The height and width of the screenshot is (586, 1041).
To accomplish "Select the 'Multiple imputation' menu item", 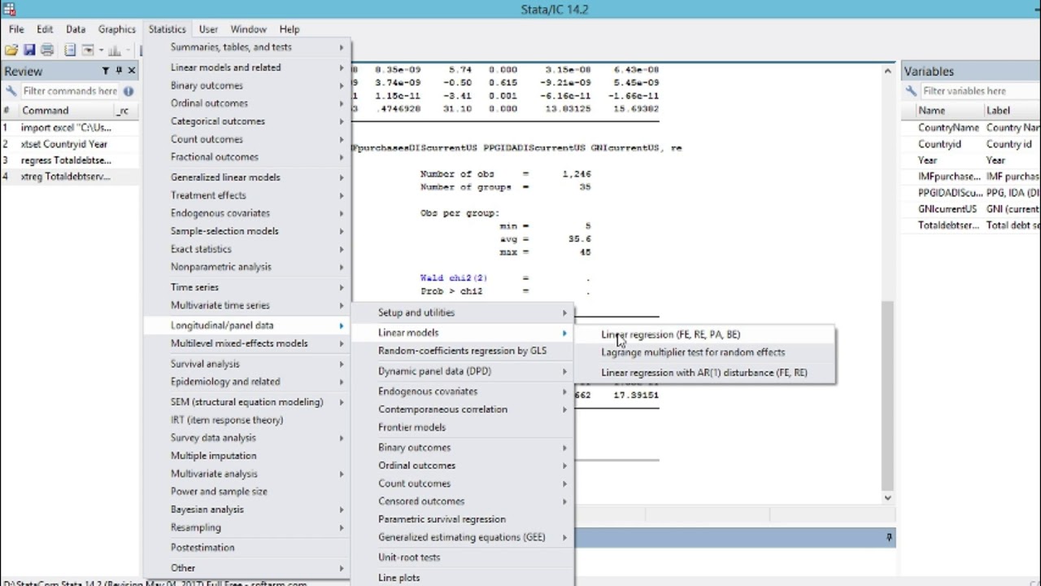I will (247, 456).
